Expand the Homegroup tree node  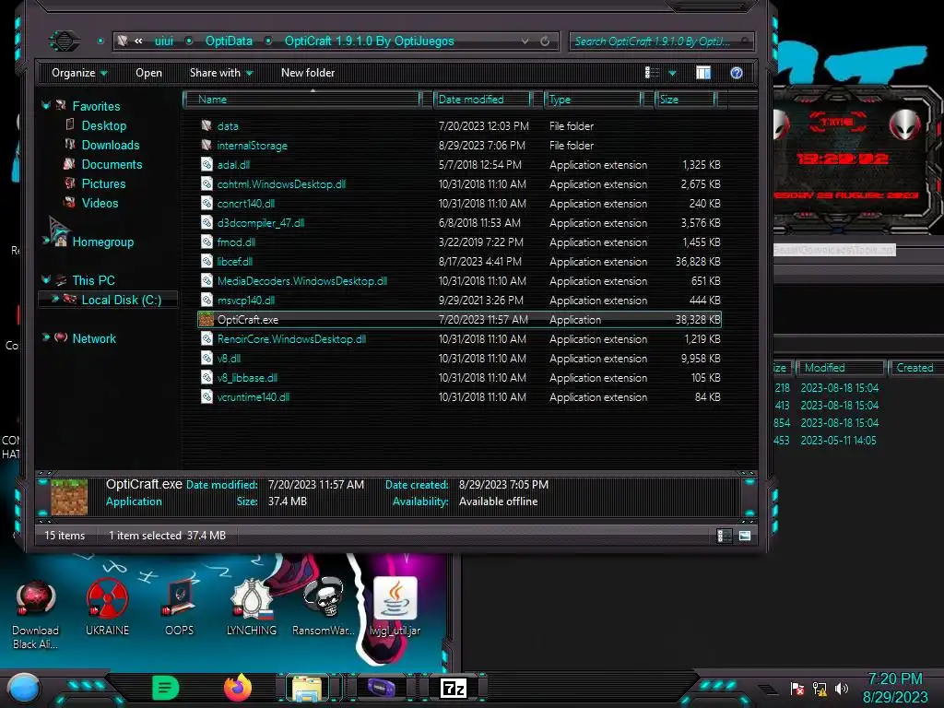tap(46, 241)
